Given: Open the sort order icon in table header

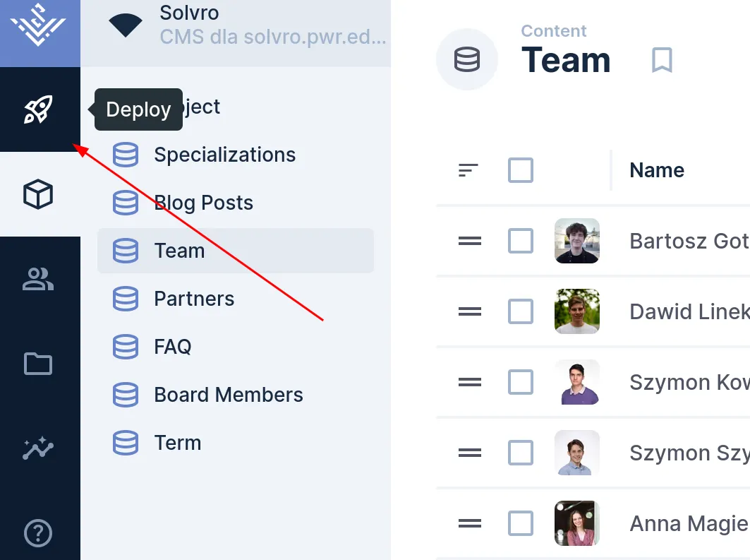Looking at the screenshot, I should [x=468, y=170].
